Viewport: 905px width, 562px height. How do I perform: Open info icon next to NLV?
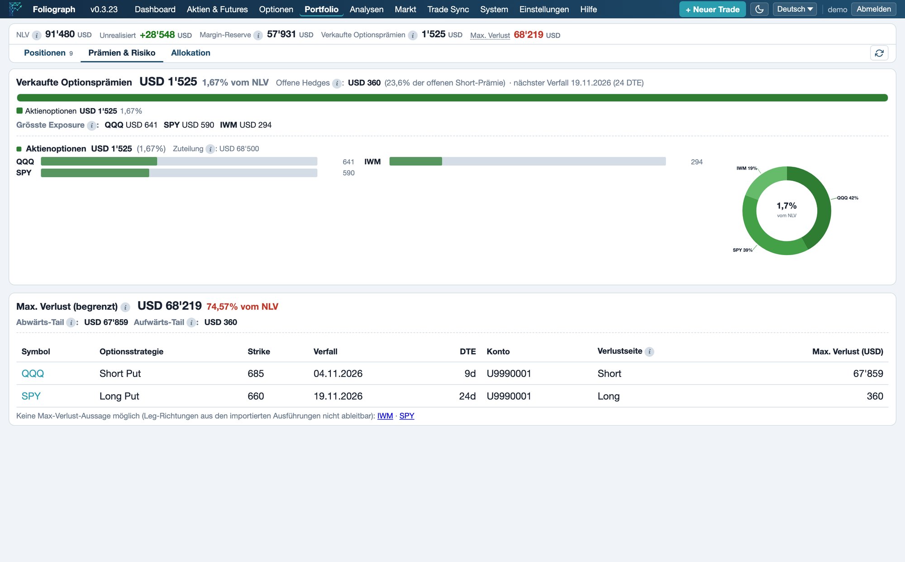tap(37, 35)
